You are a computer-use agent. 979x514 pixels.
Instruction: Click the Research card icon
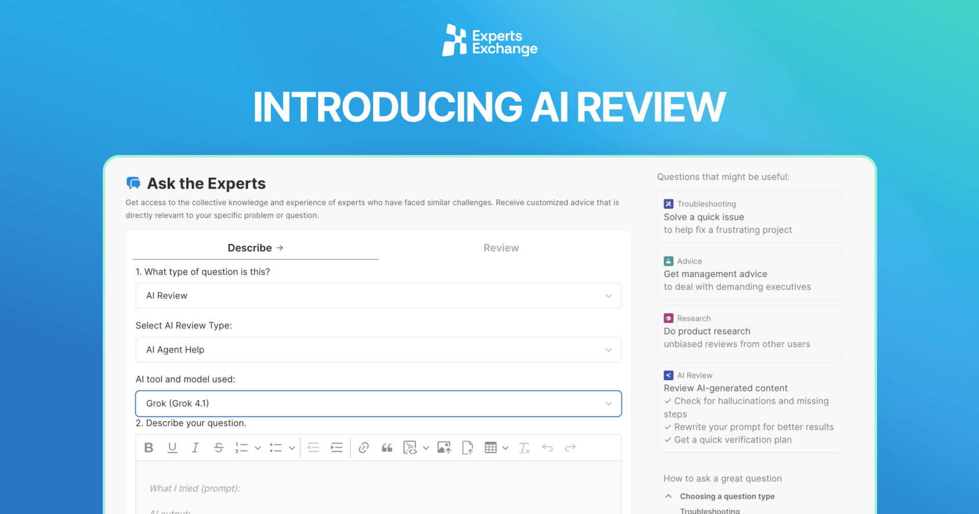(668, 318)
